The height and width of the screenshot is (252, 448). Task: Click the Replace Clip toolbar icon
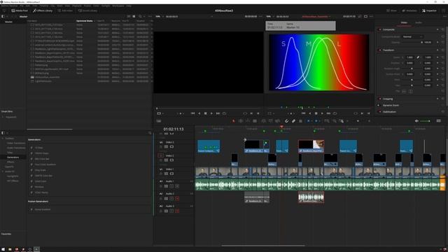pyautogui.click(x=277, y=121)
